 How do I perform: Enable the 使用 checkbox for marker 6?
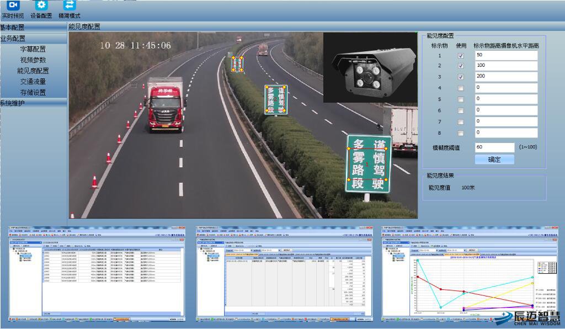click(461, 110)
